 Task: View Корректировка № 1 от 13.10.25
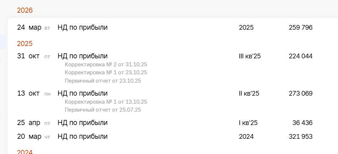point(106,102)
